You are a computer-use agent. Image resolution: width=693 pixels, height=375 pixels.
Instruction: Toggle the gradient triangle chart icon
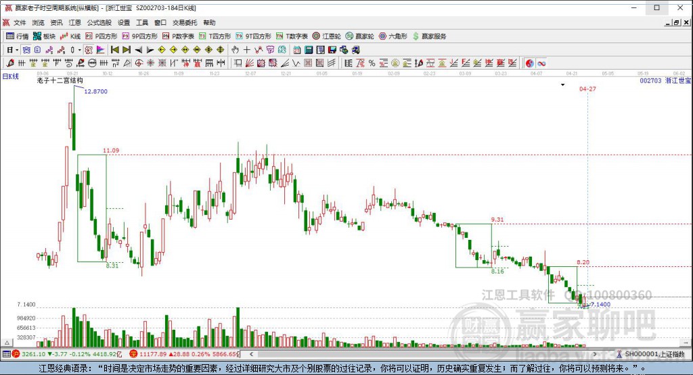tap(100, 50)
